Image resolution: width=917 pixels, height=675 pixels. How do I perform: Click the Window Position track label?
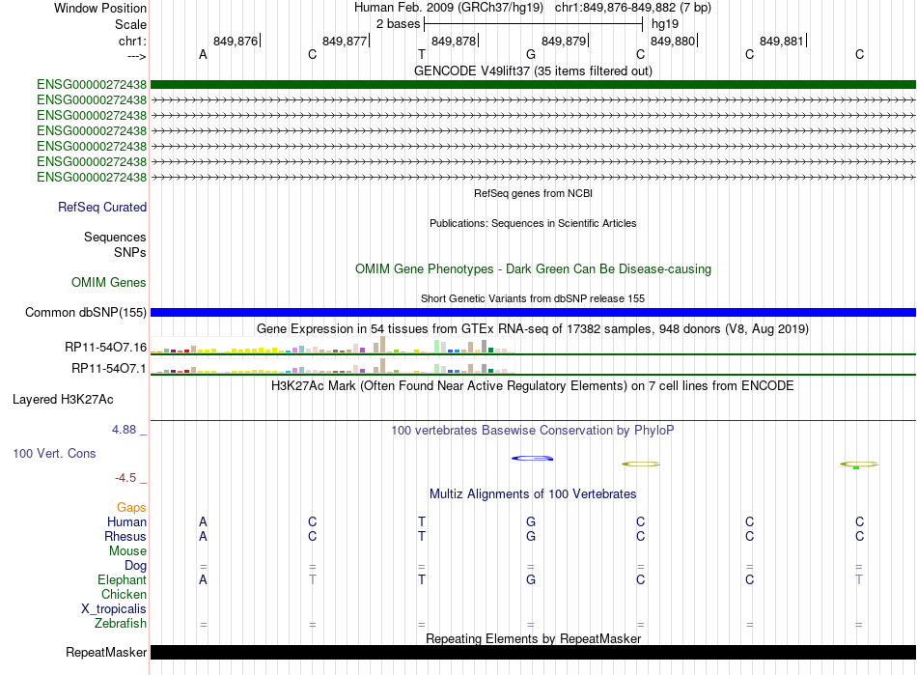[x=100, y=8]
